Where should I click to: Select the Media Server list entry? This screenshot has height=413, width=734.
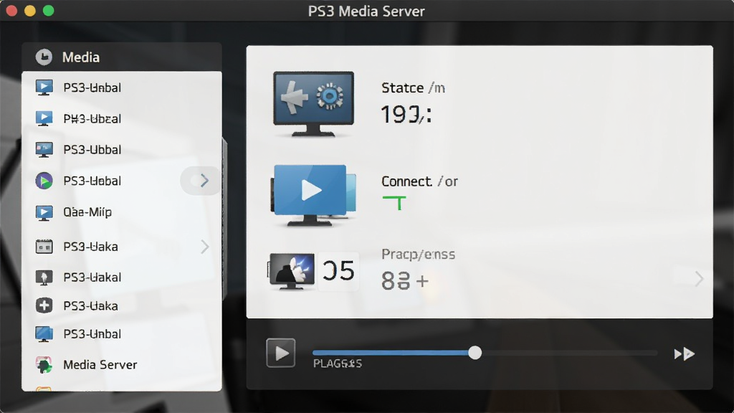pos(122,365)
